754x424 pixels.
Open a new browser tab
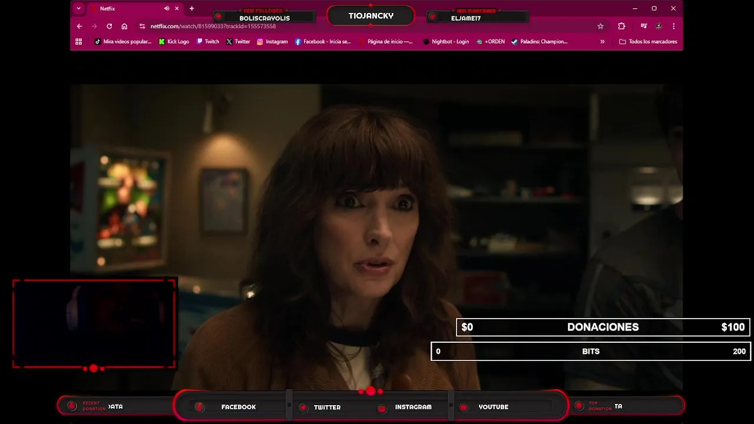click(x=191, y=8)
